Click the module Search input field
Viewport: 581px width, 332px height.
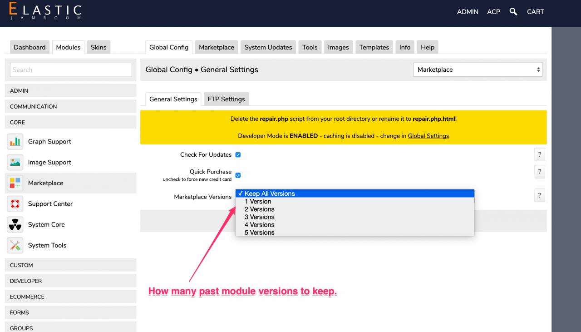tap(70, 70)
